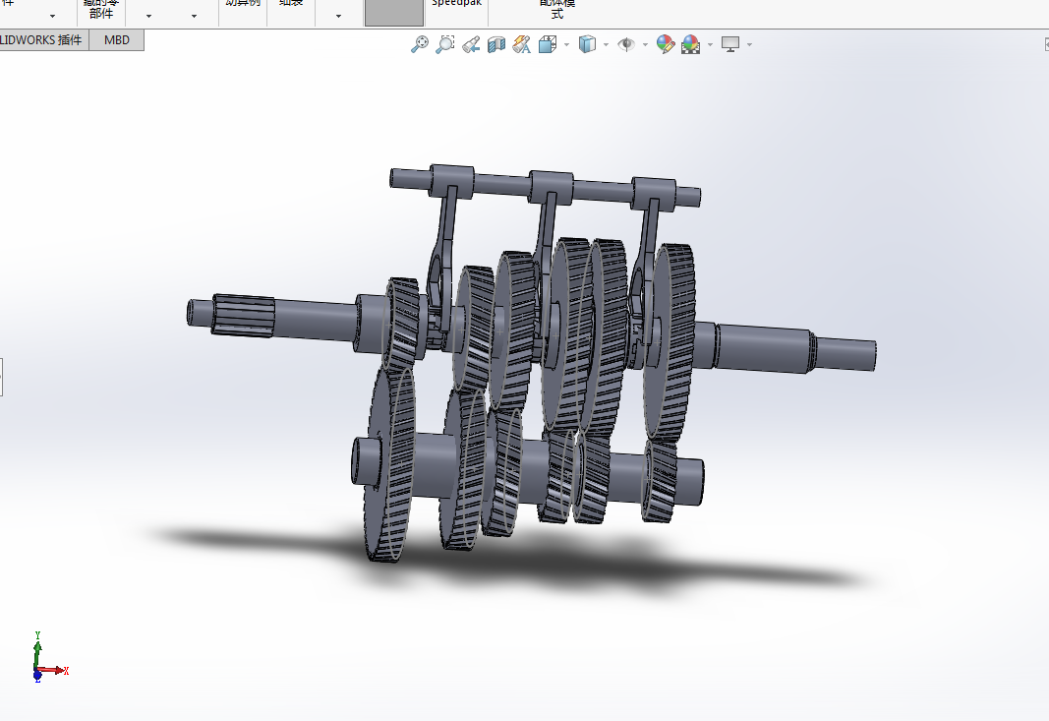Select the Zoom to Area icon

445,44
